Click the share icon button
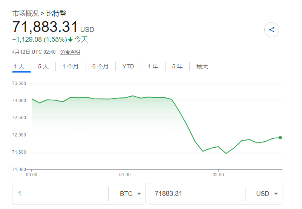This screenshot has width=302, height=209. (271, 30)
